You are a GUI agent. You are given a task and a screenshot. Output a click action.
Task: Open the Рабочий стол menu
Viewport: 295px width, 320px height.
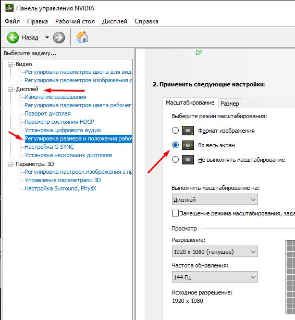(x=75, y=21)
